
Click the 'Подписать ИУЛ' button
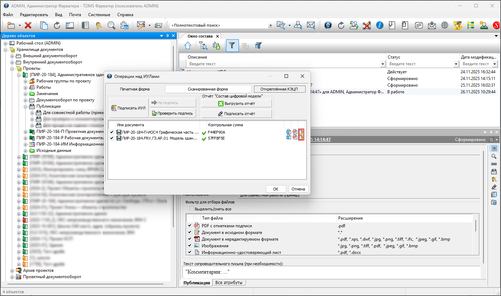128,108
